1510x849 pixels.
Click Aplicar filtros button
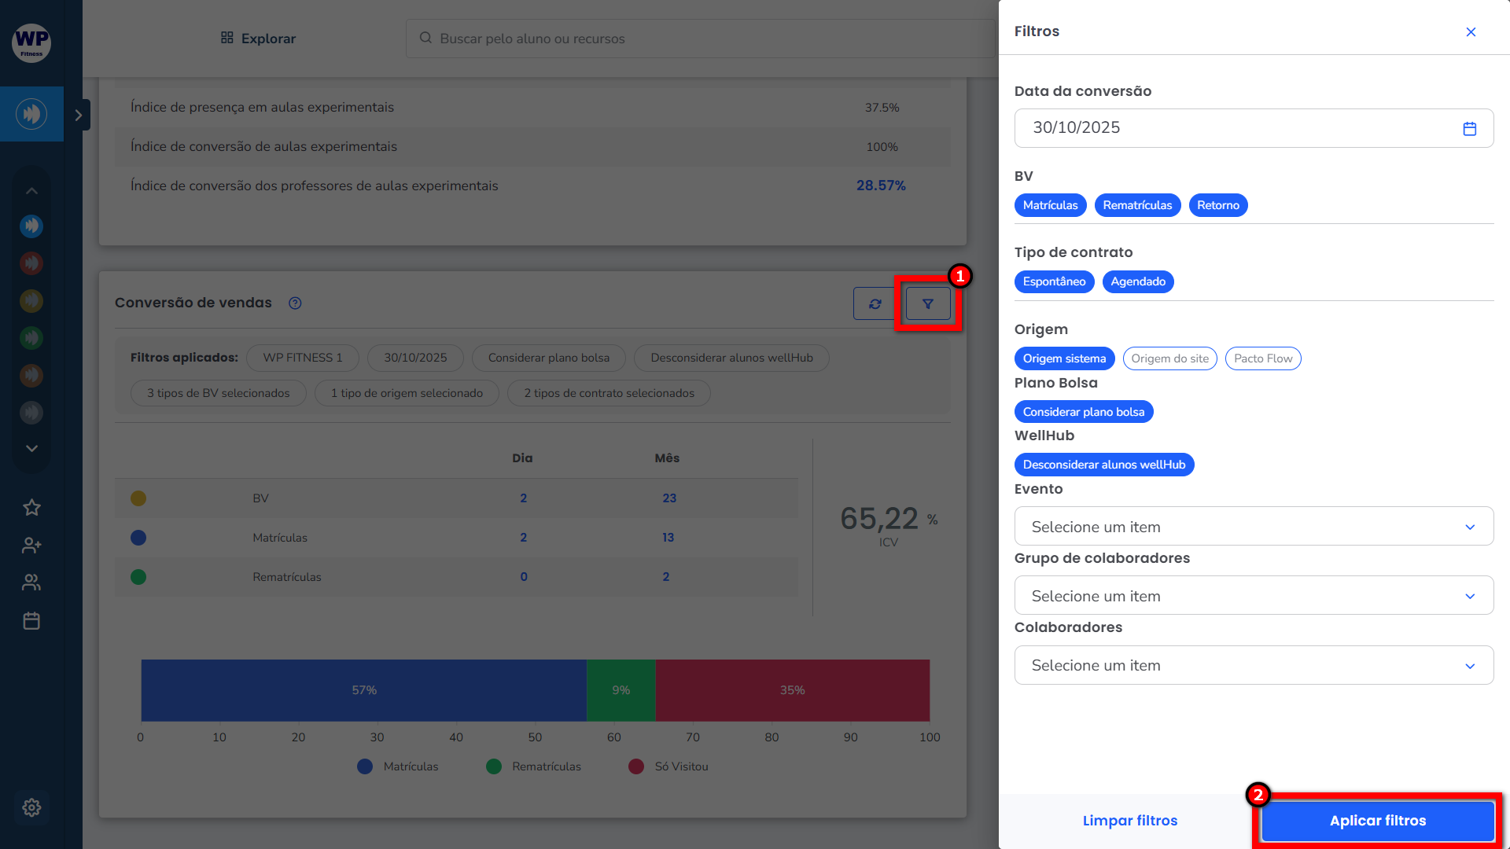(1377, 821)
